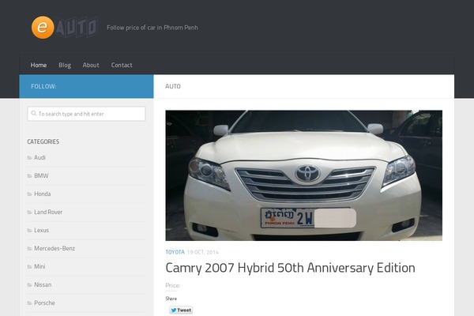
Task: Click the FOLLOW: sidebar header
Action: 43,86
